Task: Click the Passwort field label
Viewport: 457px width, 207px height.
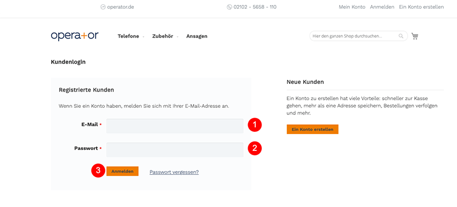Action: pyautogui.click(x=86, y=148)
